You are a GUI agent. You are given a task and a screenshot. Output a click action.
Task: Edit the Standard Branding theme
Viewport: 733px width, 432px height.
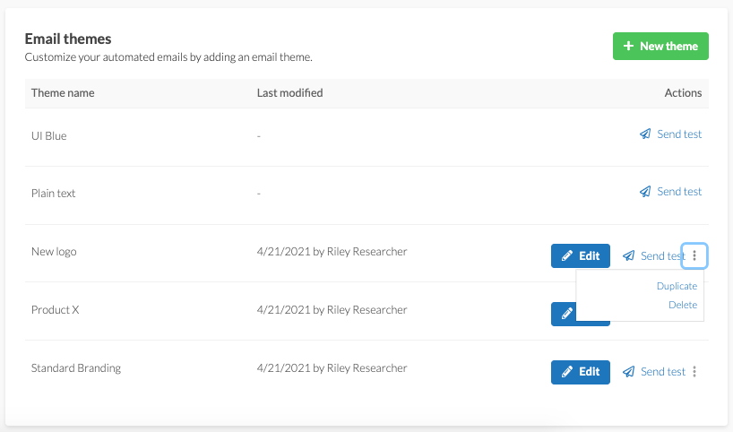coord(580,372)
